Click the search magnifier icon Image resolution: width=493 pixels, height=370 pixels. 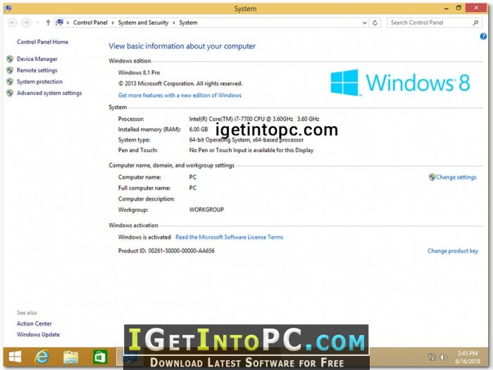coord(475,23)
